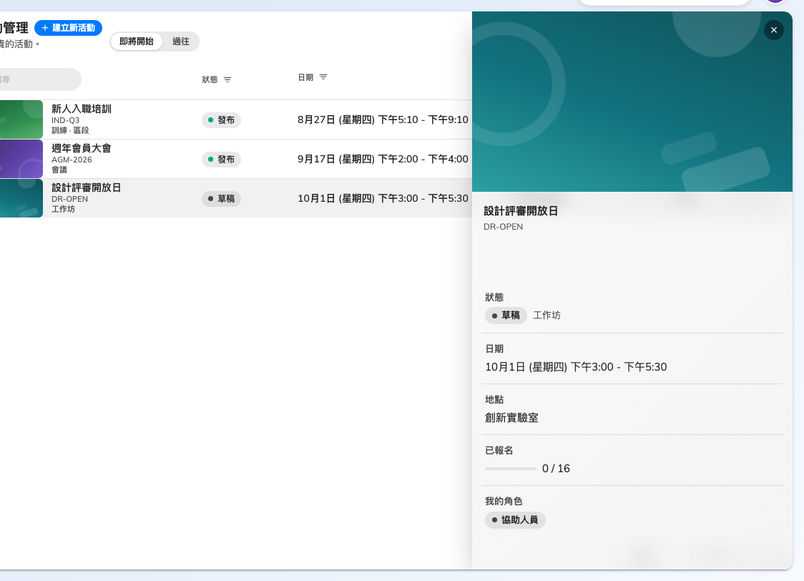Click the 10月1日 date in the list row

click(383, 198)
